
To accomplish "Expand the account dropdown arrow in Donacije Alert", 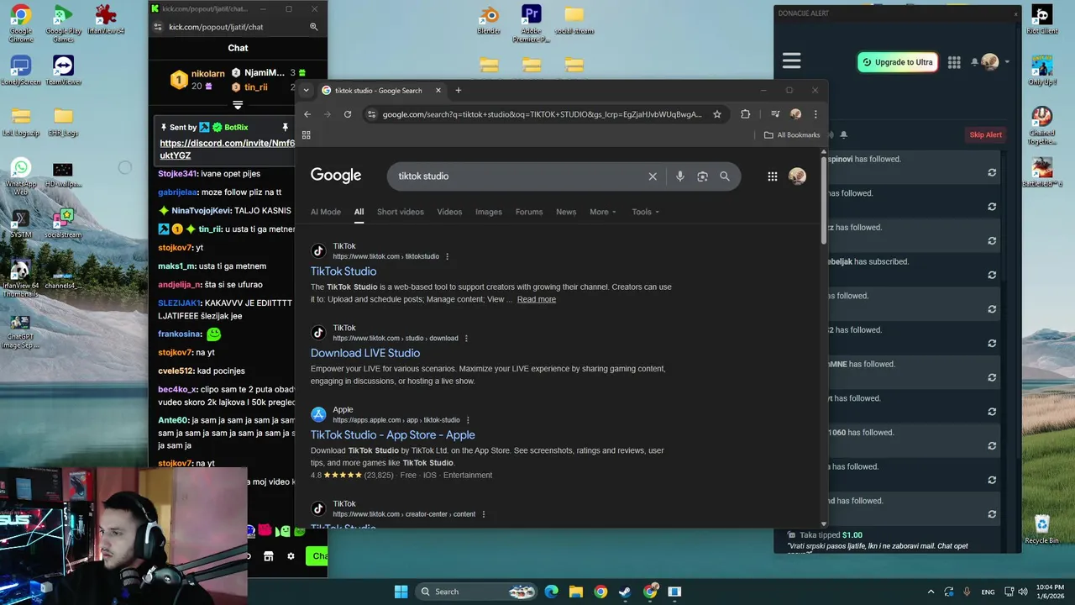I will (1007, 62).
